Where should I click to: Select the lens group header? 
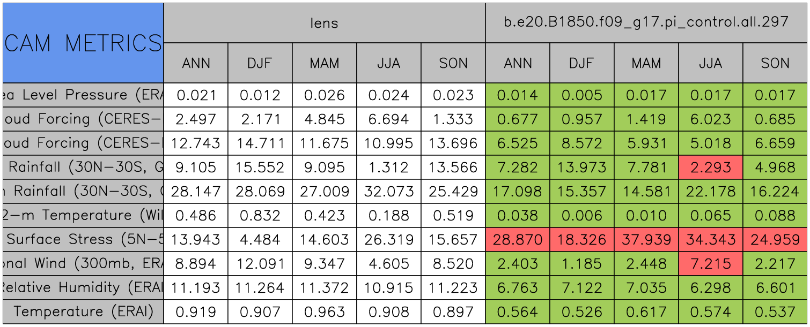(324, 22)
